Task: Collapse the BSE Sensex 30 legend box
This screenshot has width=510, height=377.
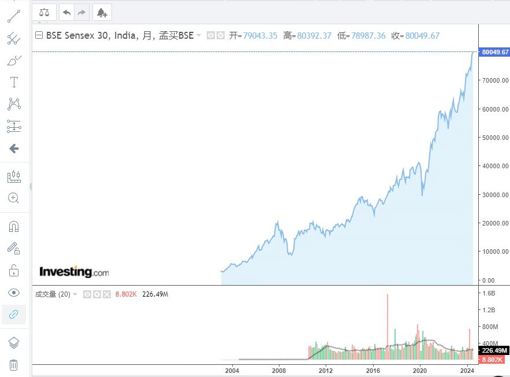Action: [x=39, y=35]
